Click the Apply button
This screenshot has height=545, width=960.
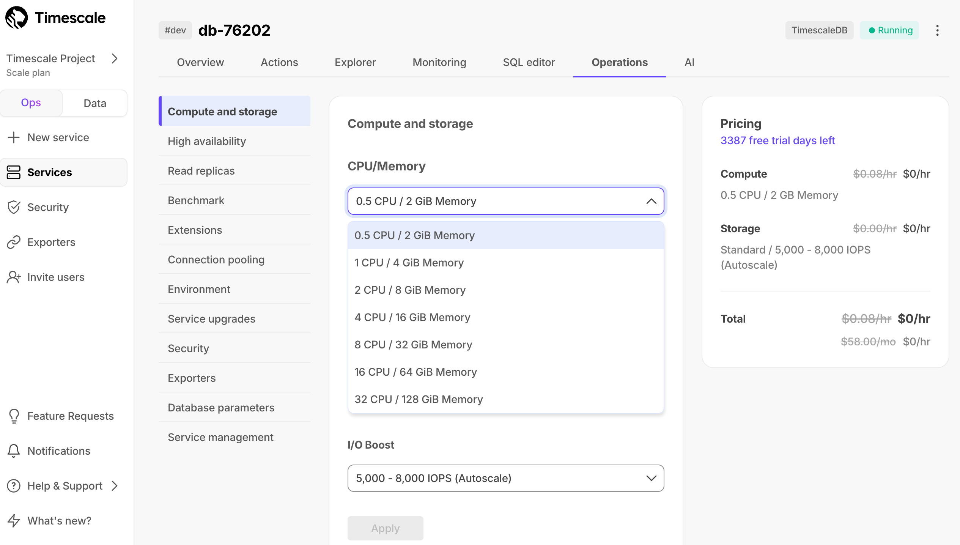385,528
